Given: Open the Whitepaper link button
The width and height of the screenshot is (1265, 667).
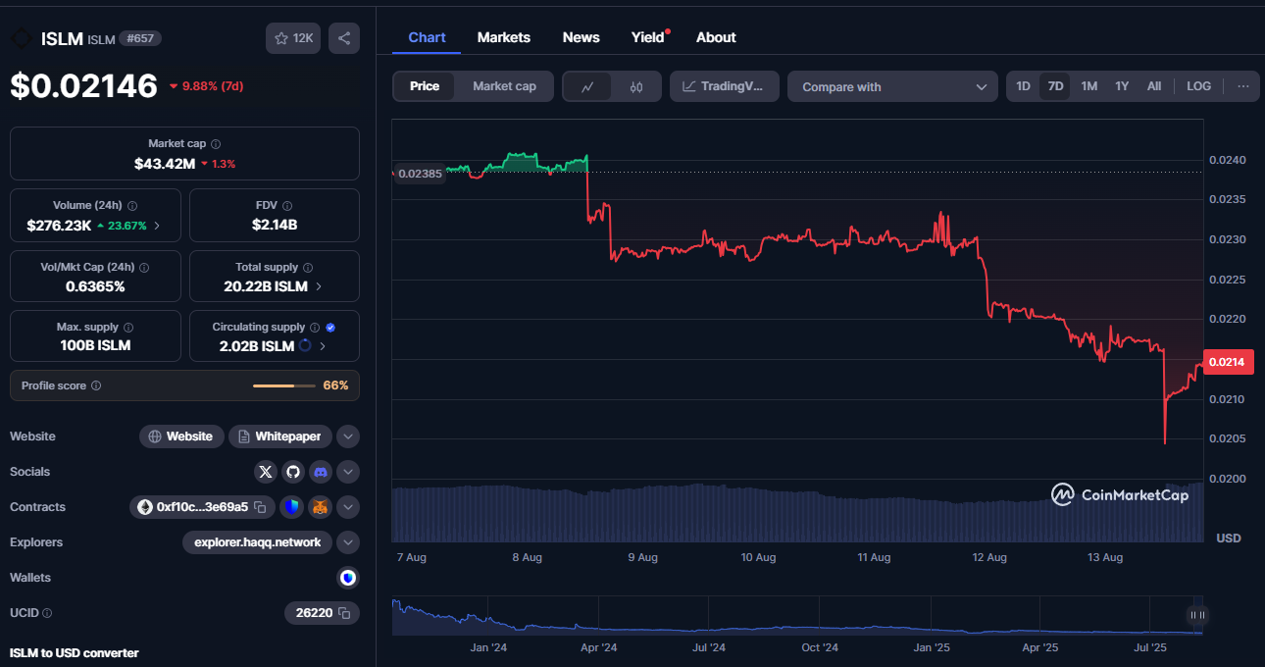Looking at the screenshot, I should tap(280, 436).
